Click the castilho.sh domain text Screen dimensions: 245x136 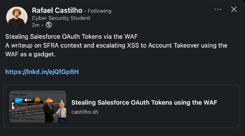84,112
